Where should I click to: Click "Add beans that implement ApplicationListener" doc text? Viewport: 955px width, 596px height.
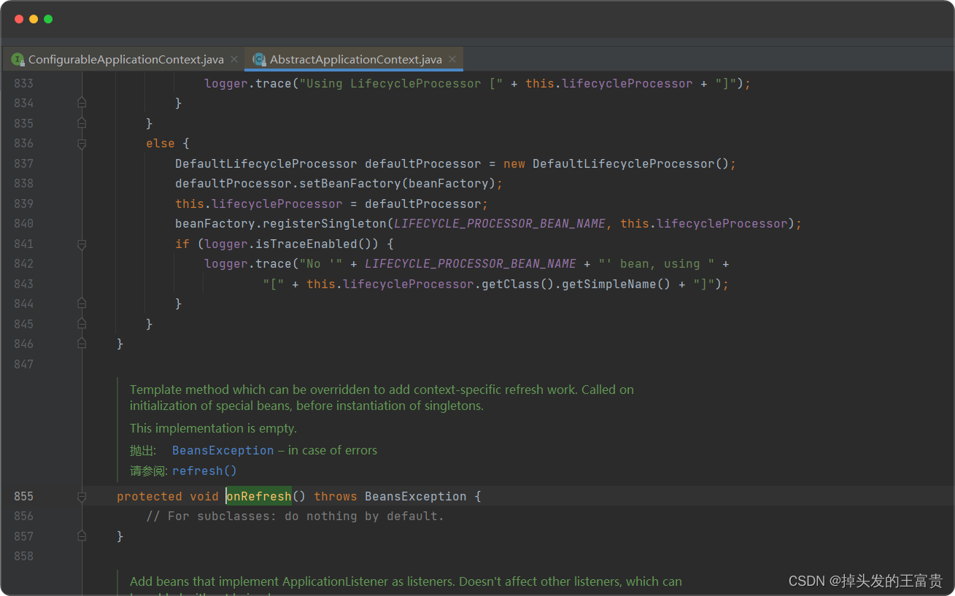[x=293, y=581]
